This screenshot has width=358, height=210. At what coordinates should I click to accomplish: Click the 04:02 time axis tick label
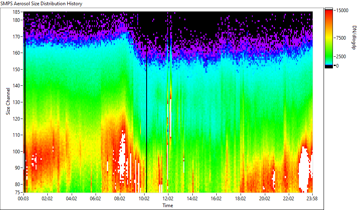[71, 199]
